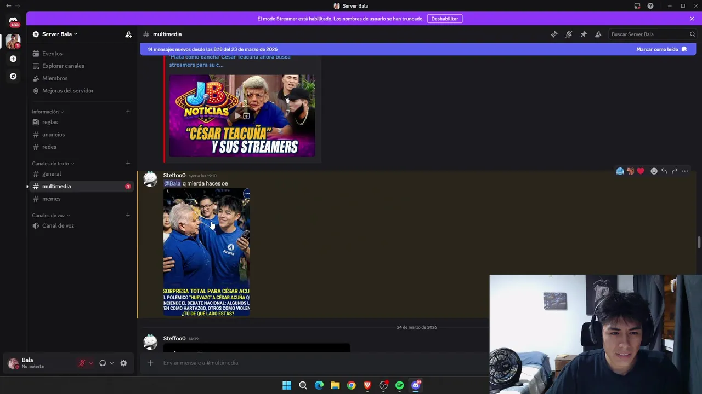702x394 pixels.
Task: Disable Streamer mode with Deshabilitar button
Action: point(444,19)
